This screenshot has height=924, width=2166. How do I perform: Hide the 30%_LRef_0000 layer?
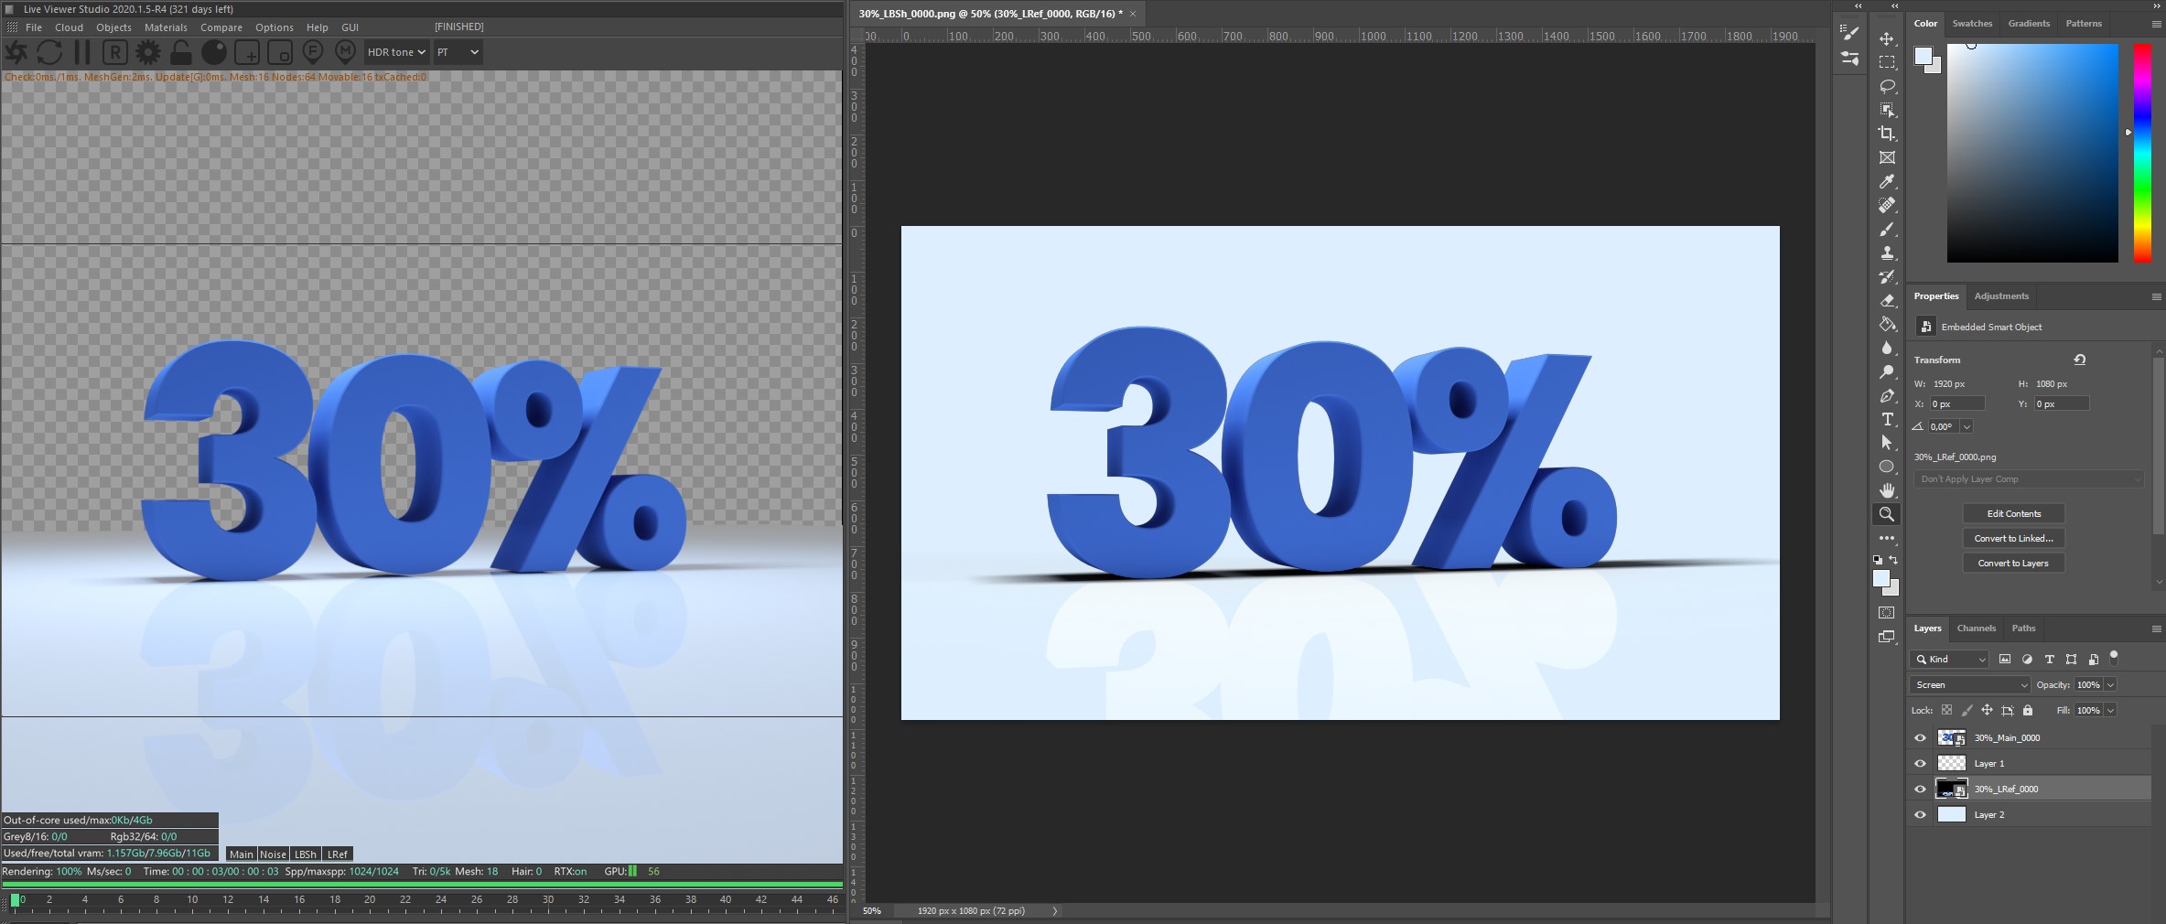click(x=1921, y=789)
